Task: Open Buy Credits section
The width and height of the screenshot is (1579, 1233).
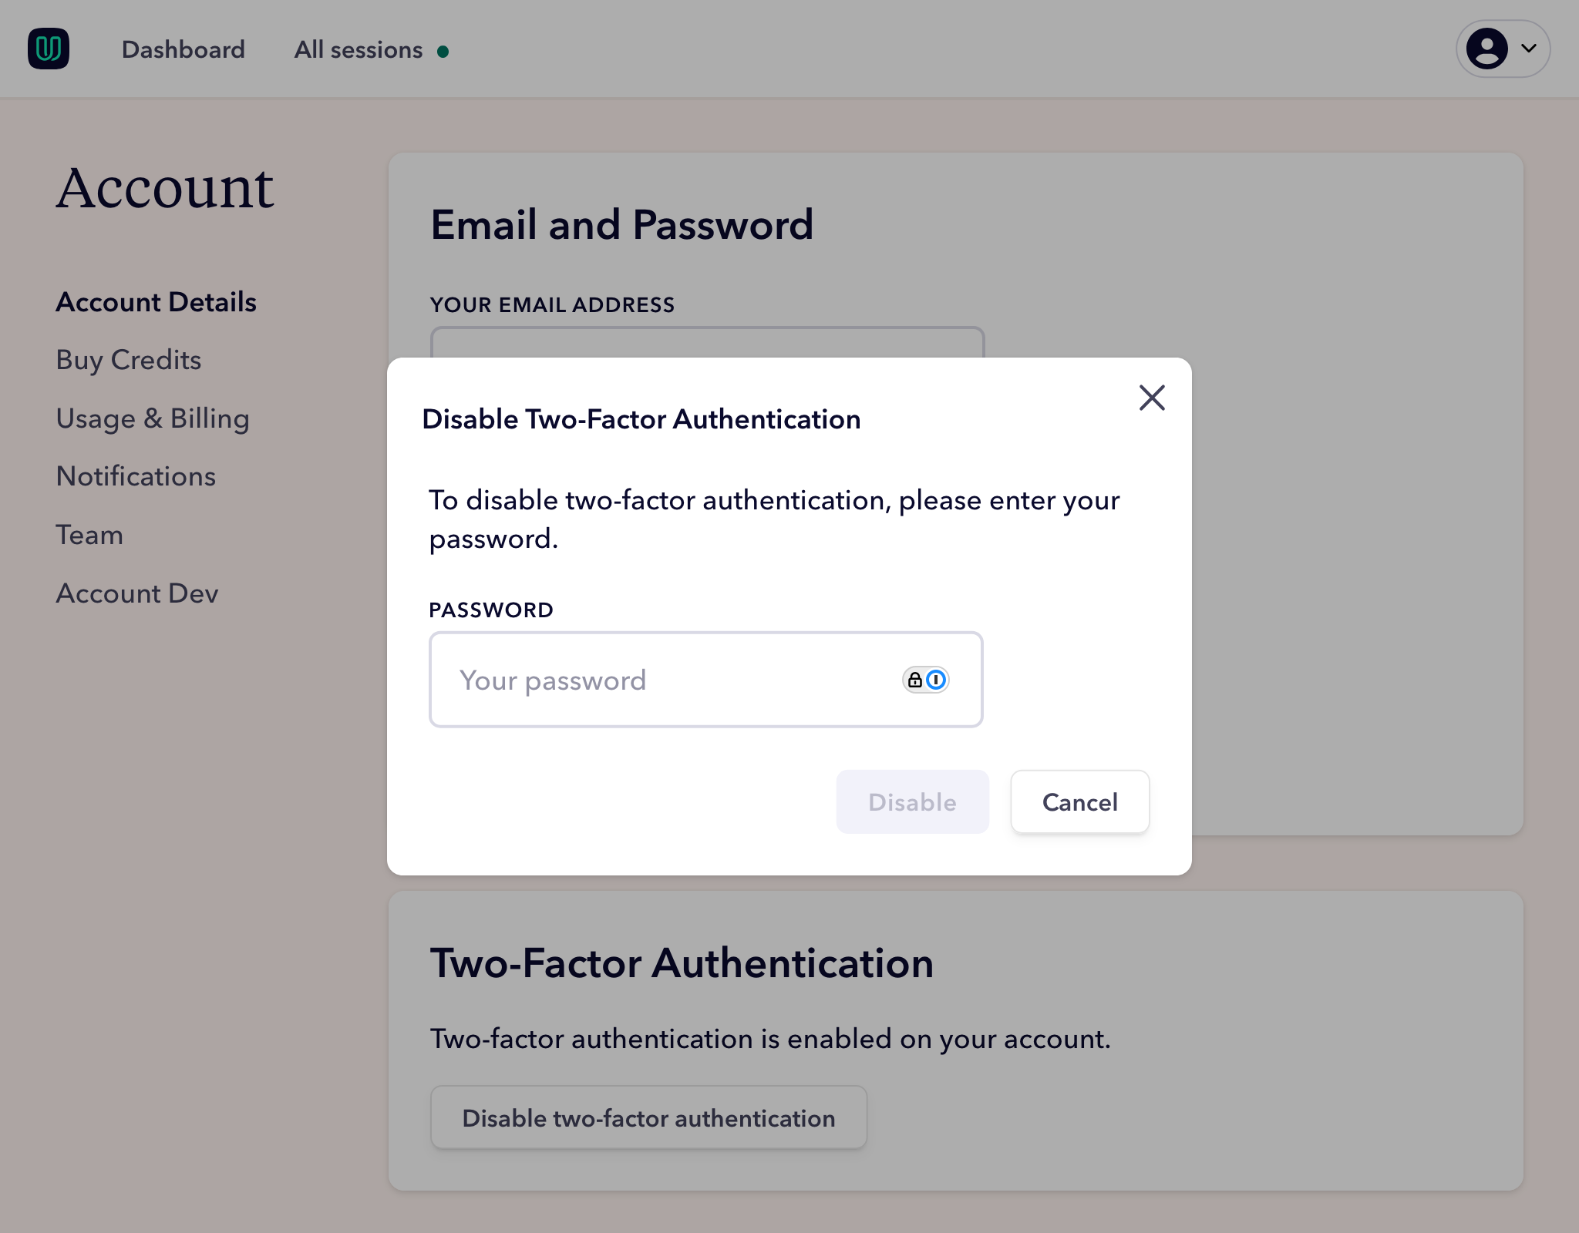Action: (x=129, y=360)
